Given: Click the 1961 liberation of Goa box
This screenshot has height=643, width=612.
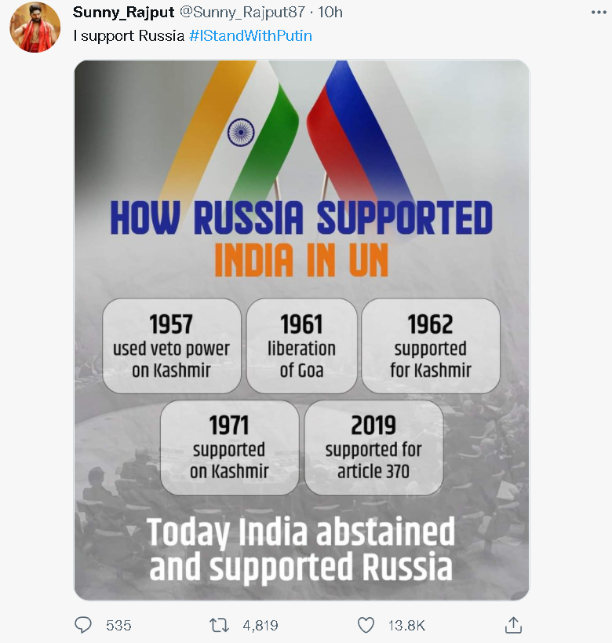Looking at the screenshot, I should click(301, 346).
